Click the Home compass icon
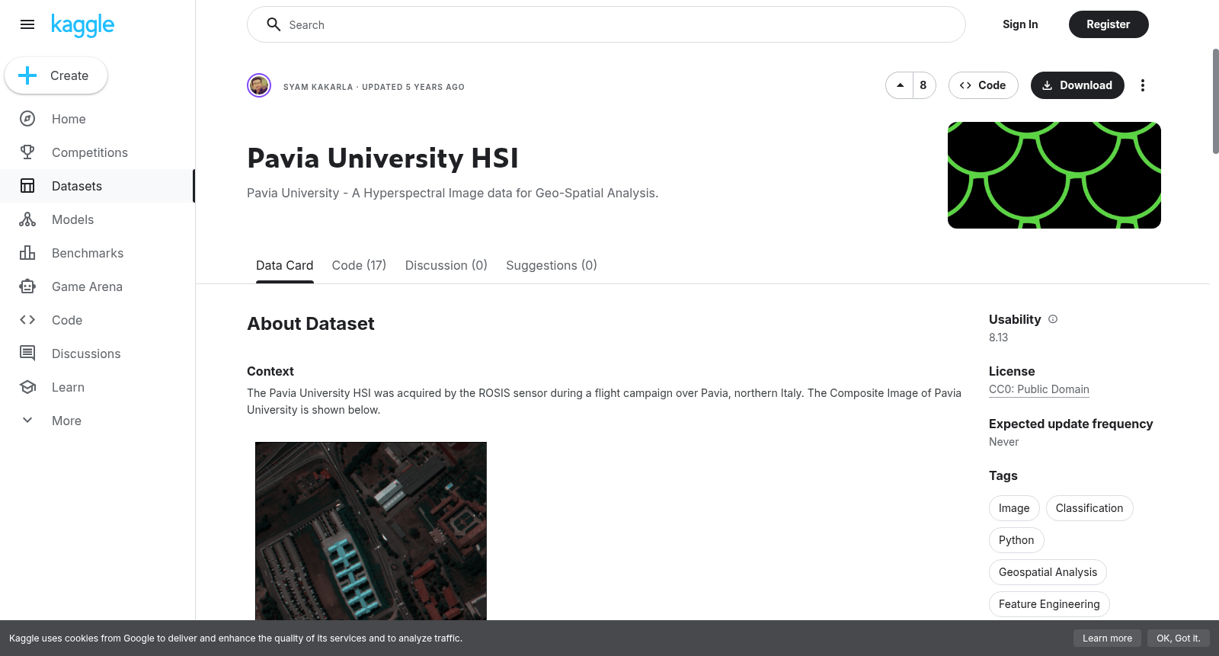Image resolution: width=1219 pixels, height=656 pixels. [x=27, y=119]
